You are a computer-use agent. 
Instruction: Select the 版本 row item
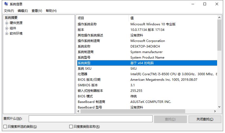tap(147, 30)
